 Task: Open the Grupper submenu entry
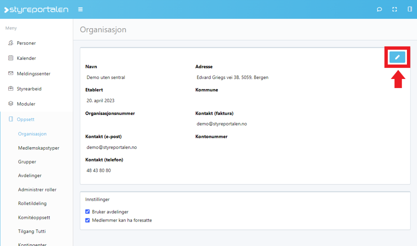tap(27, 162)
